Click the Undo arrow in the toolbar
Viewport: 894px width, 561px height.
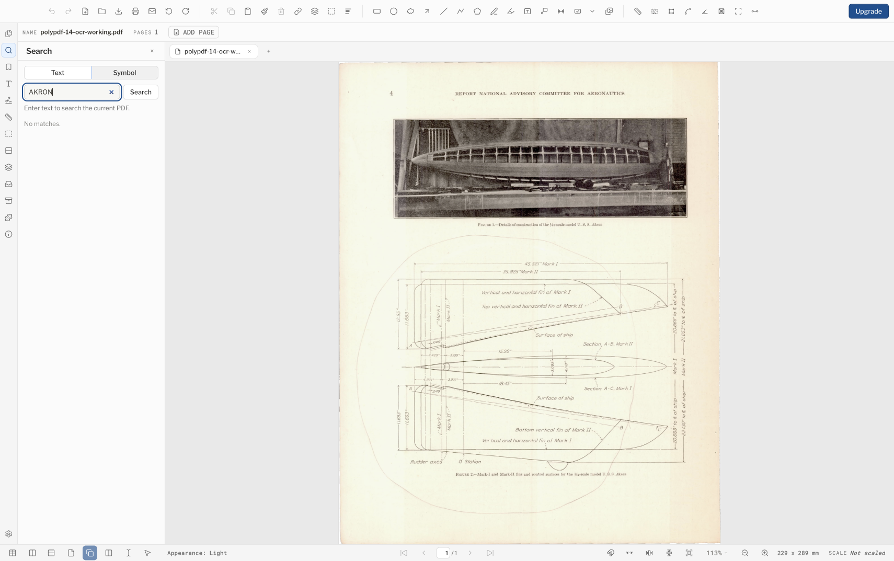[52, 11]
